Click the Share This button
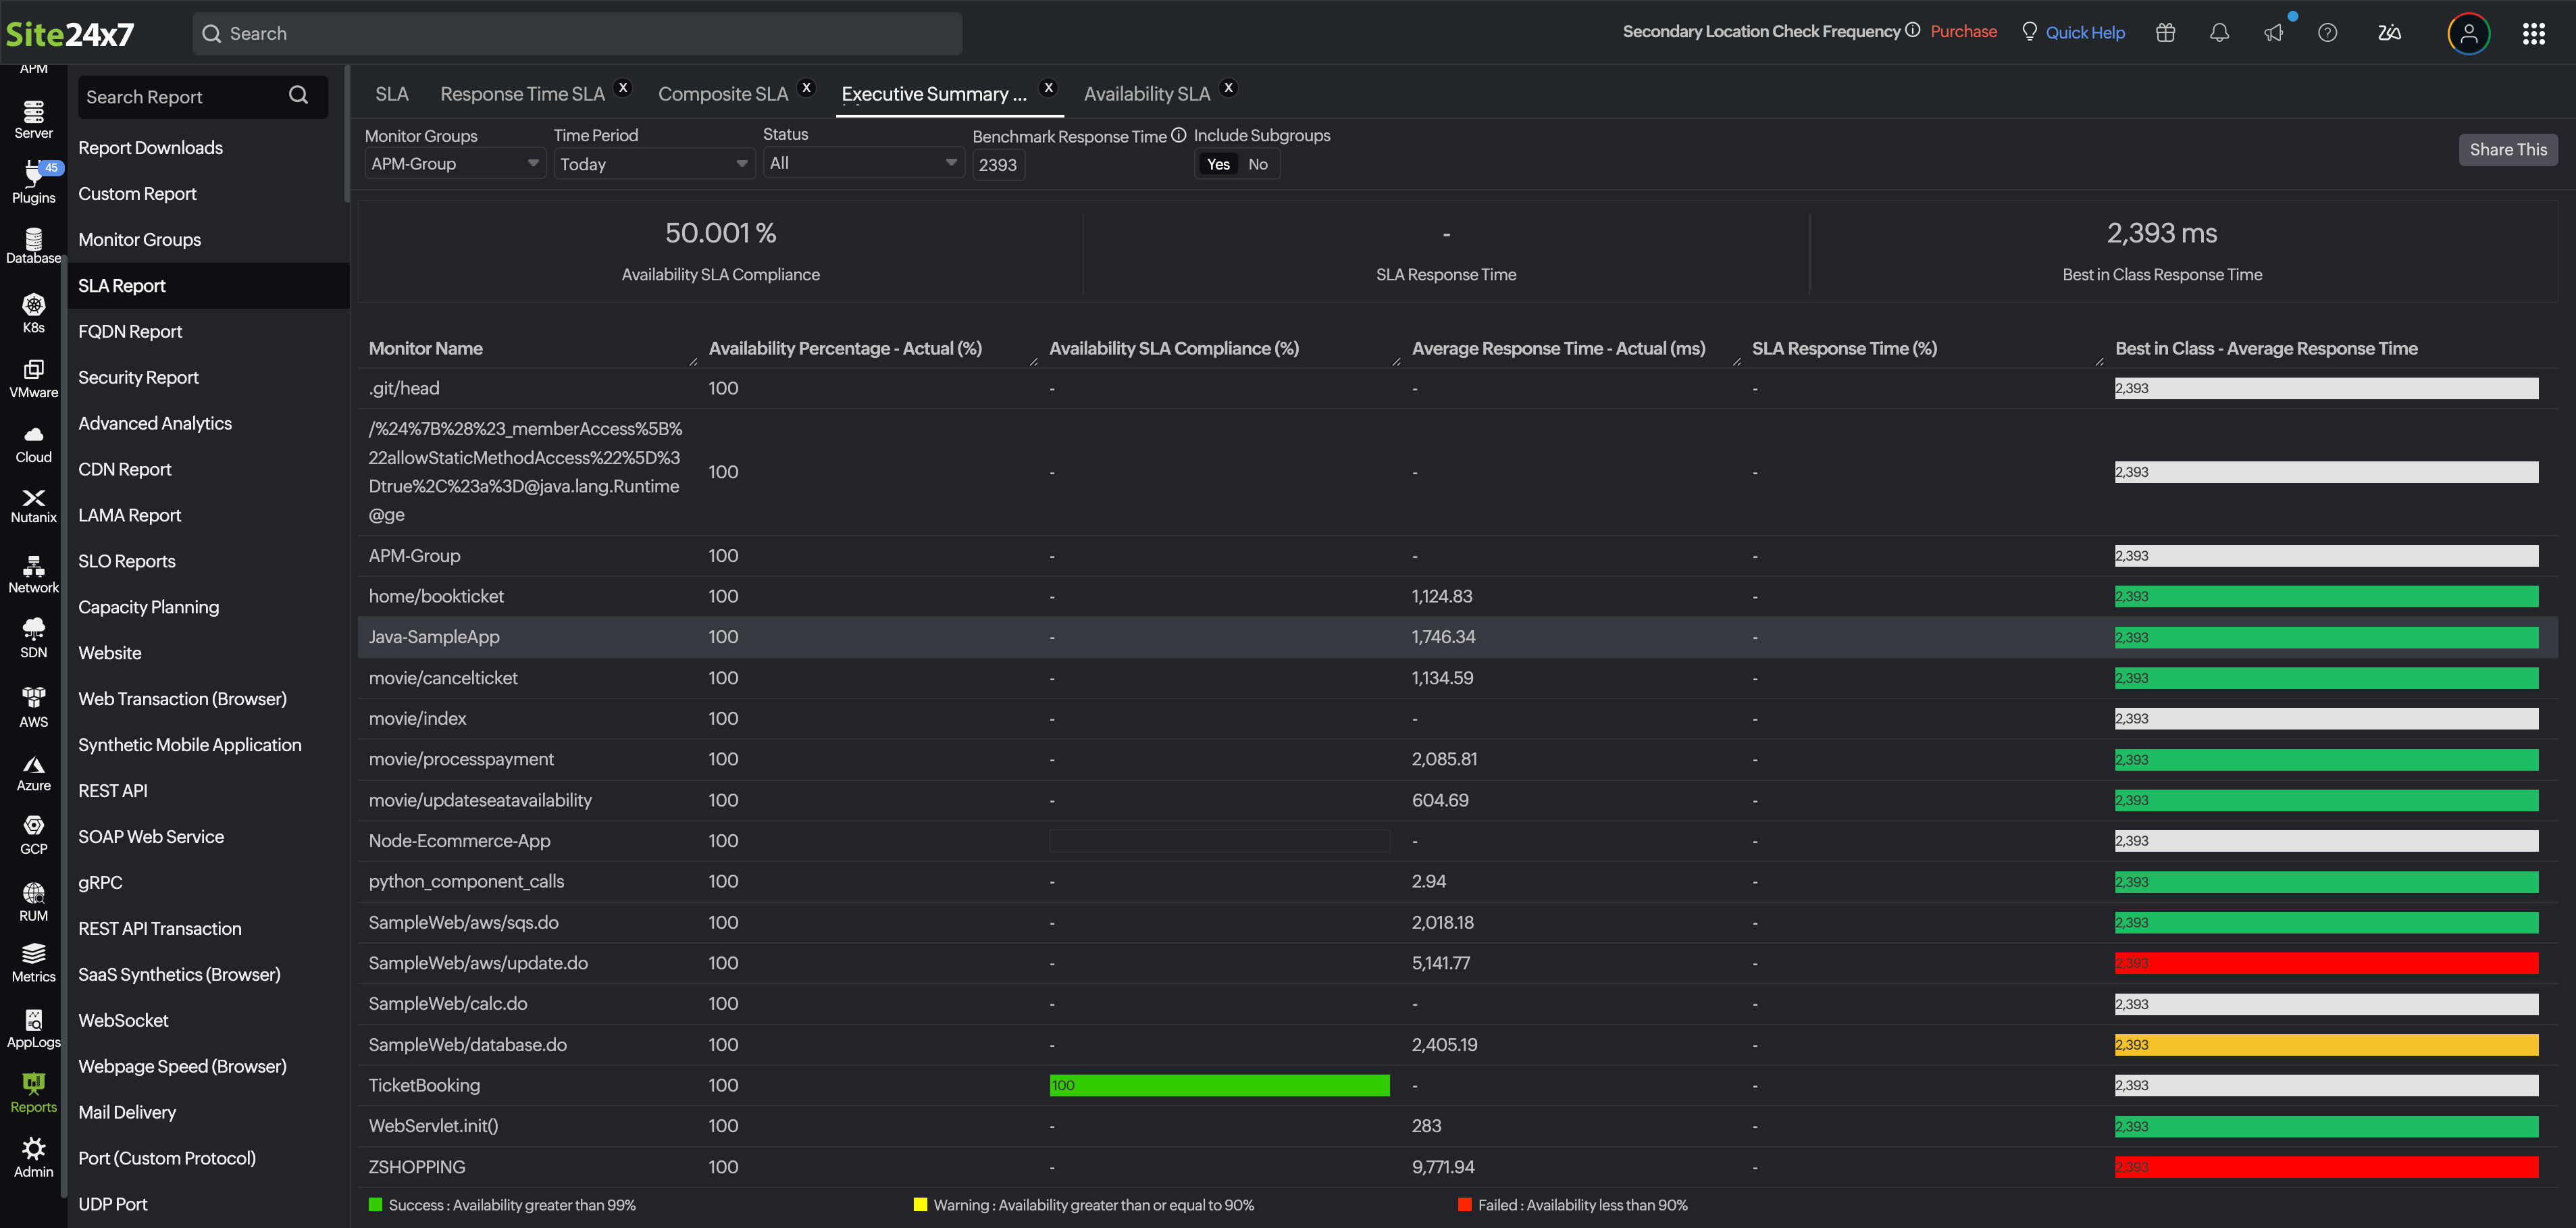This screenshot has height=1228, width=2576. 2509,149
